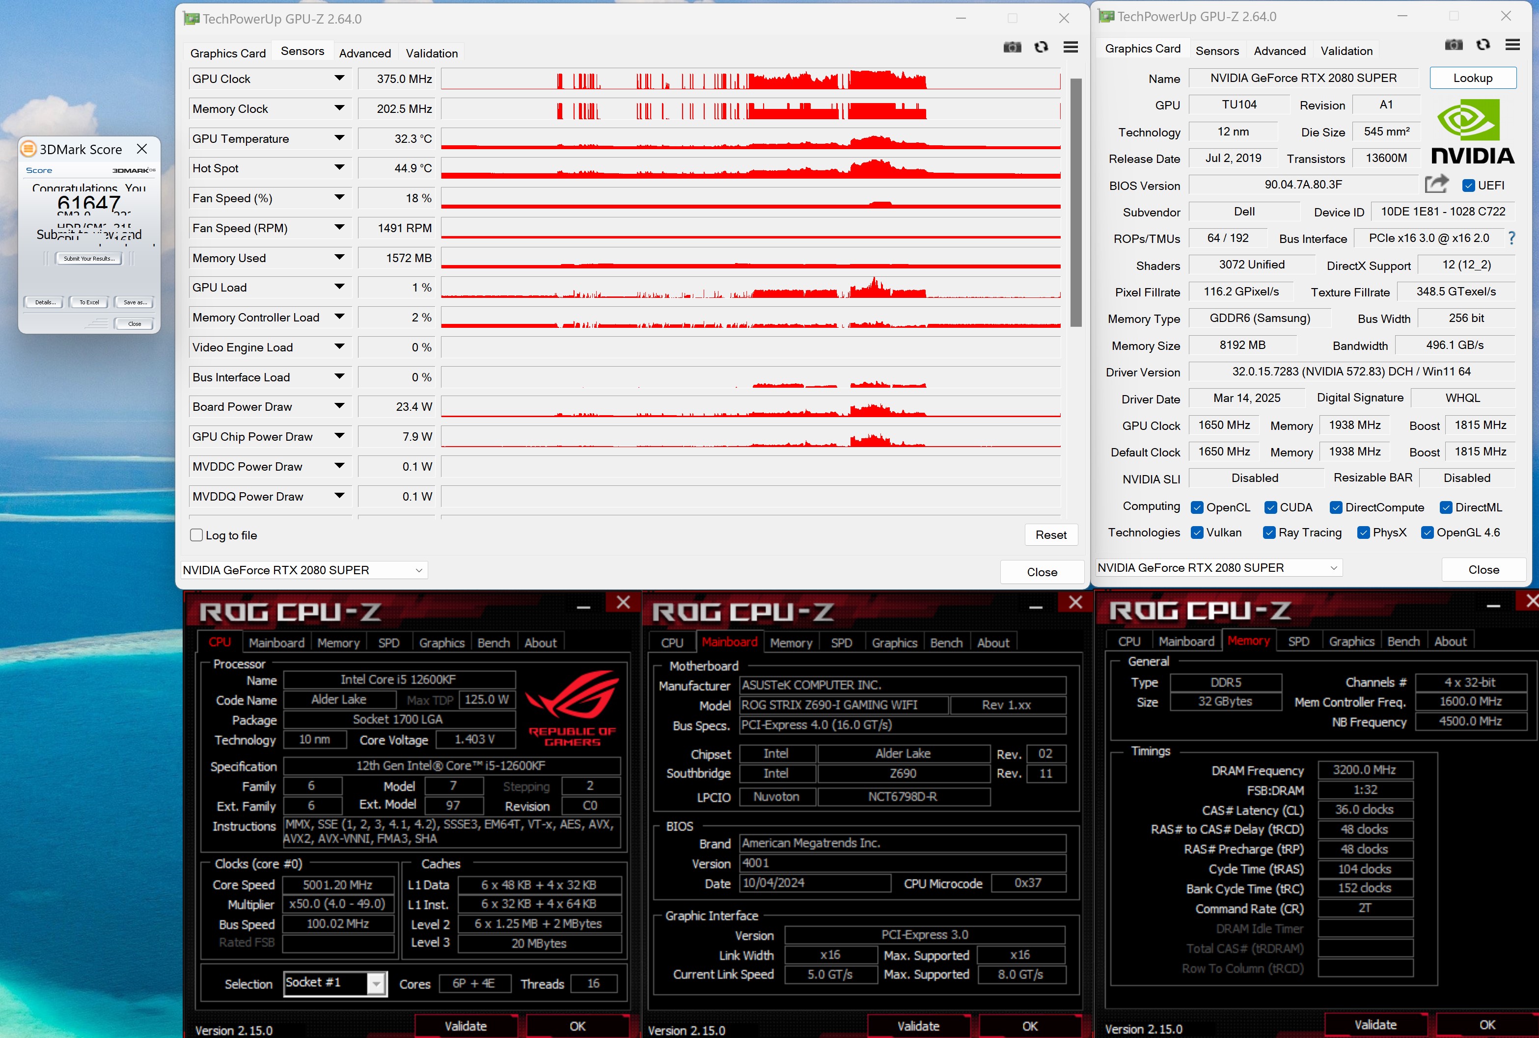This screenshot has width=1539, height=1038.
Task: Click GPU Clock sensor graph
Action: point(750,79)
